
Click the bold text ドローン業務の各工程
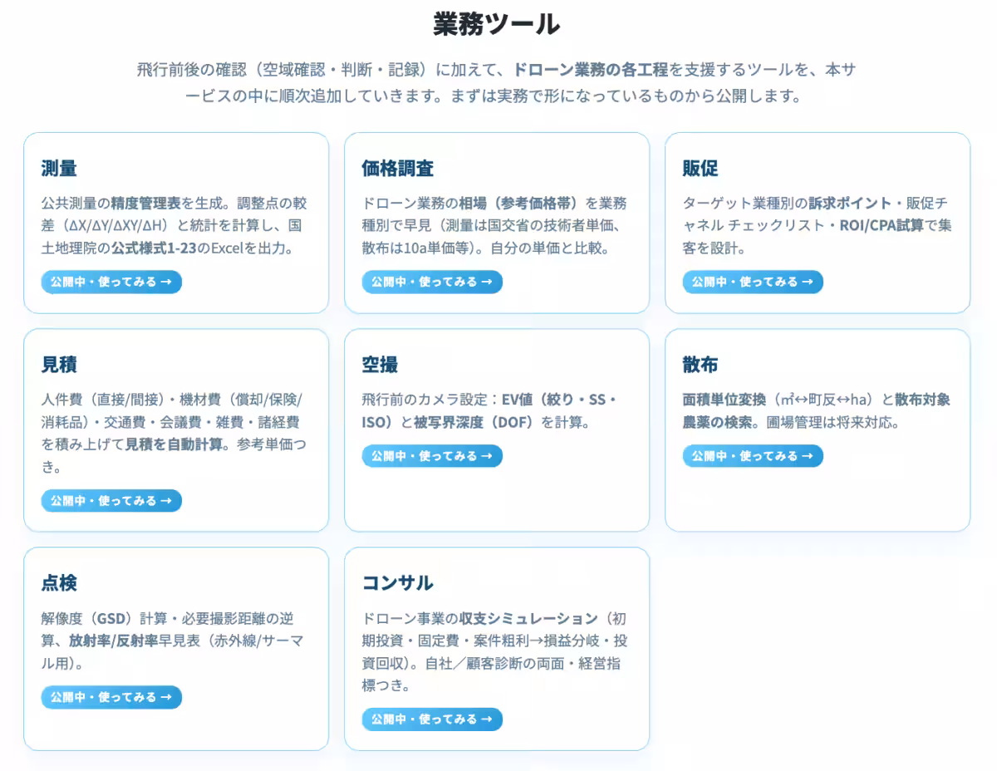[x=591, y=70]
